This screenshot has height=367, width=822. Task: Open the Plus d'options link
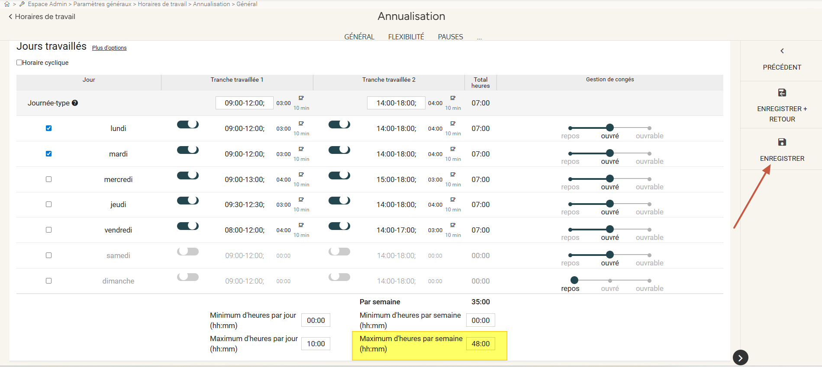[109, 48]
